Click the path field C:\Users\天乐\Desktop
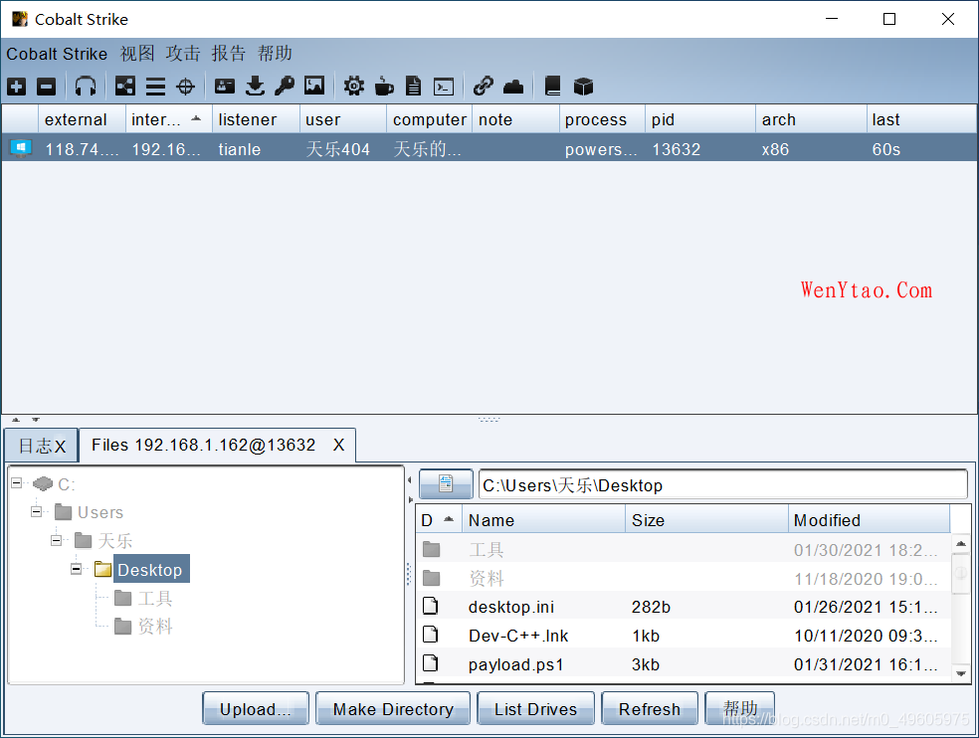Image resolution: width=979 pixels, height=738 pixels. click(723, 484)
